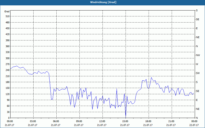Viewport: 205px width, 128px height.
Task: Select the 18:00 x-axis time label
Action: (149, 121)
